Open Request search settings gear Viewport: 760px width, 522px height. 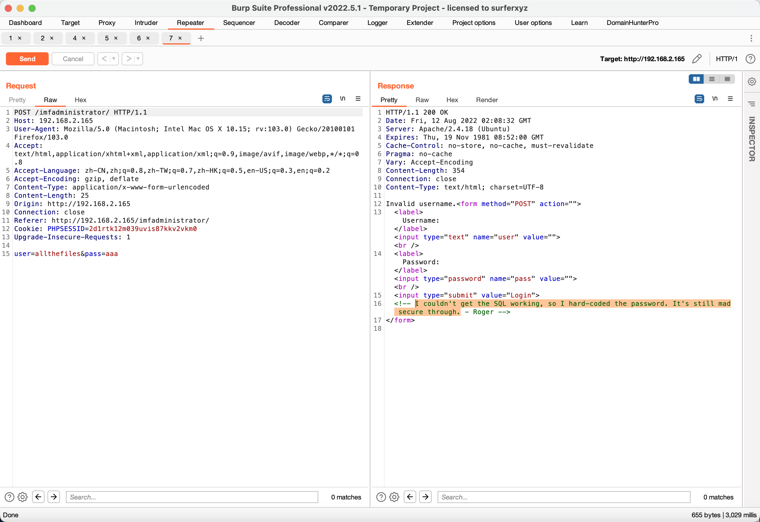23,497
